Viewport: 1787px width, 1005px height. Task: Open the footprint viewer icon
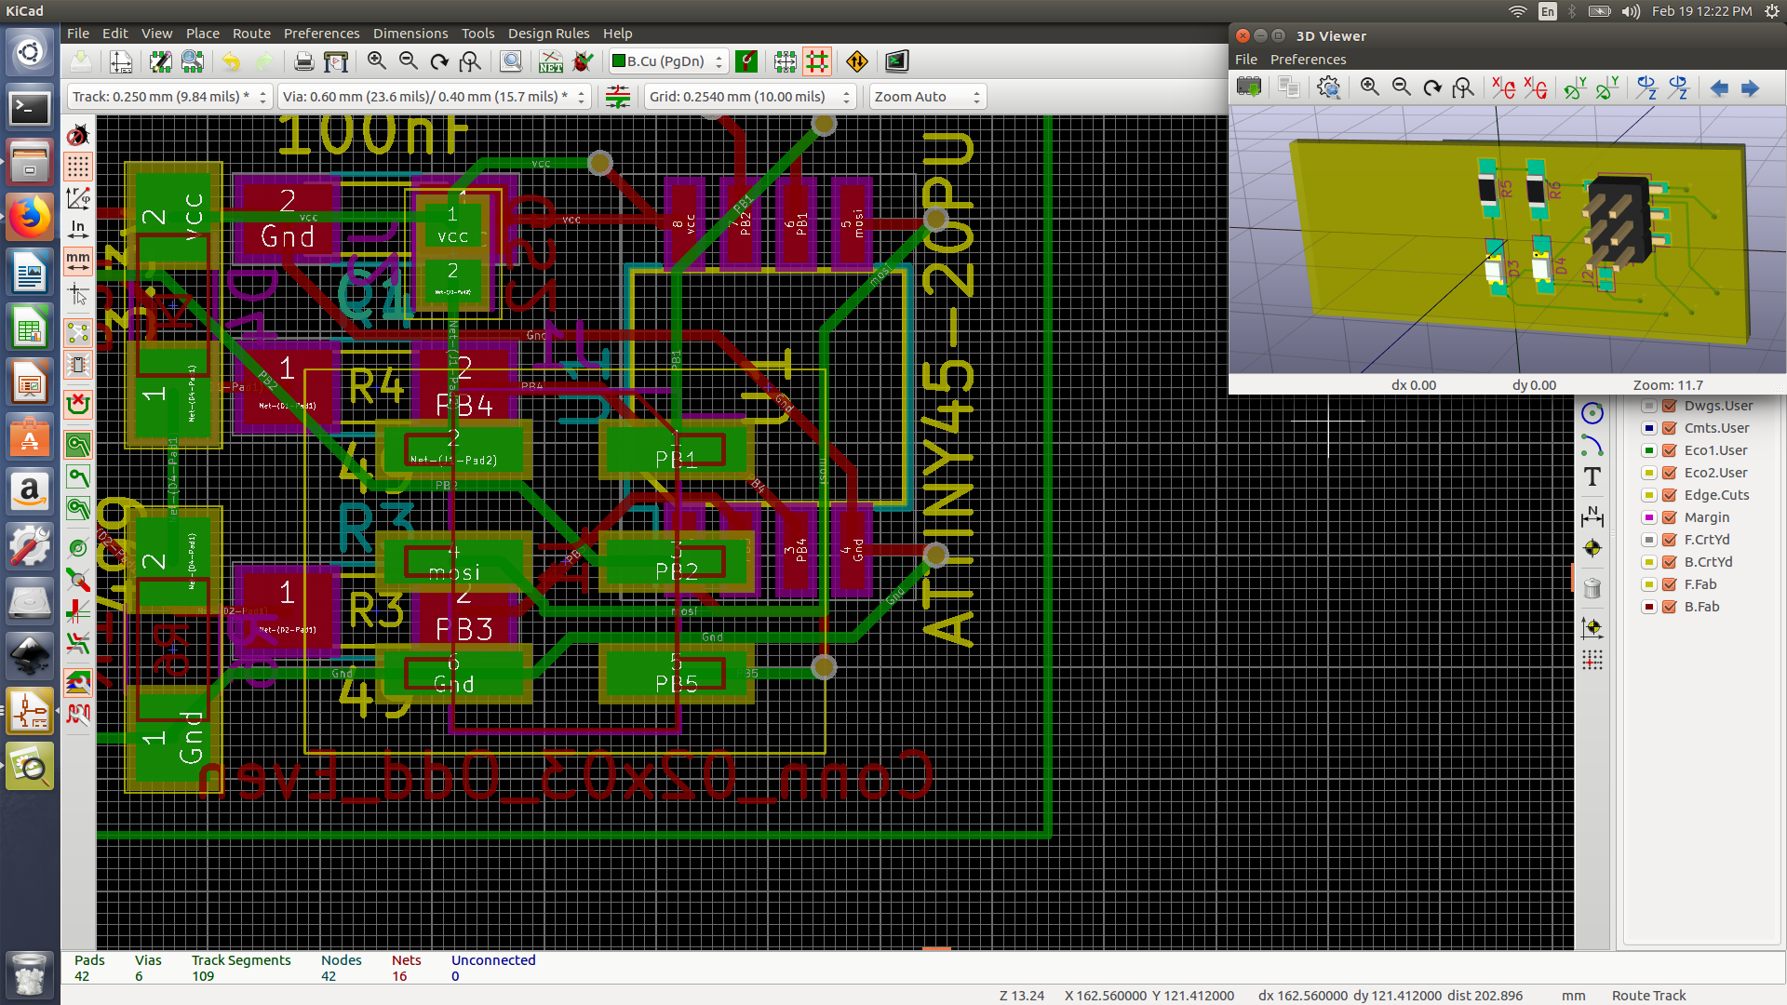pyautogui.click(x=193, y=61)
